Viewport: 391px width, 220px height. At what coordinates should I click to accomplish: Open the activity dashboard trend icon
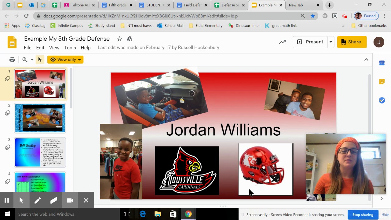[x=282, y=42]
